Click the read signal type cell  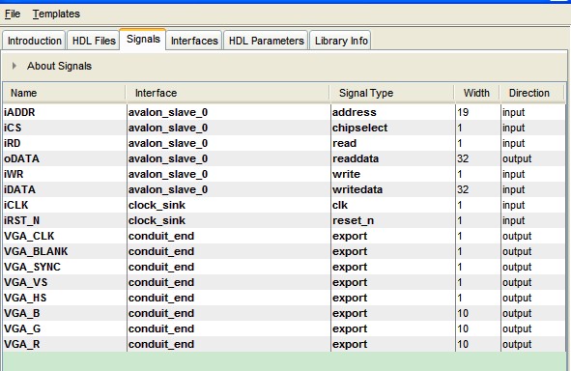pos(393,143)
